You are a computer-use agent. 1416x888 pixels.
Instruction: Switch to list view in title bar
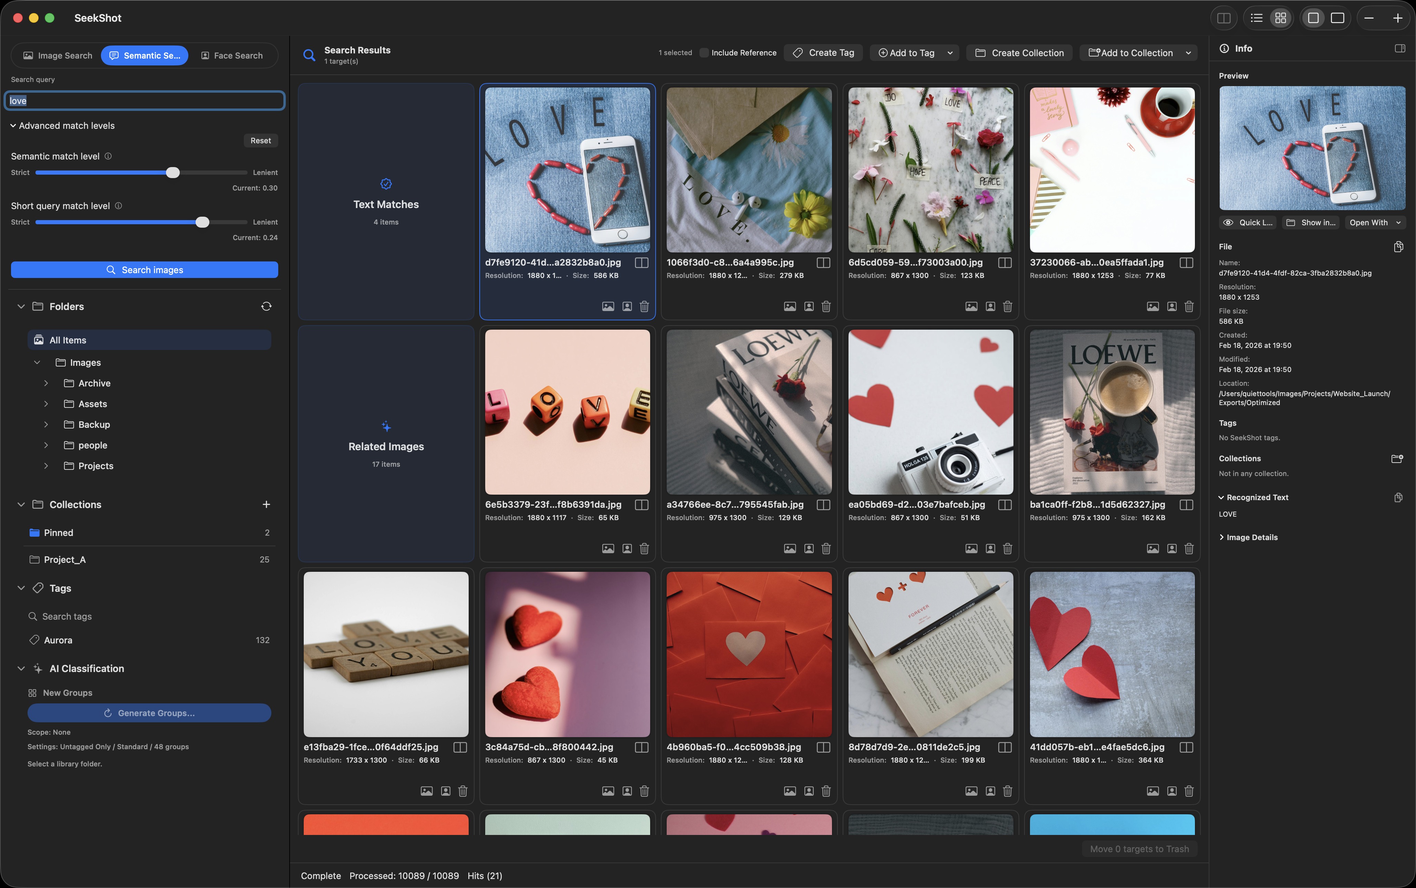coord(1256,18)
